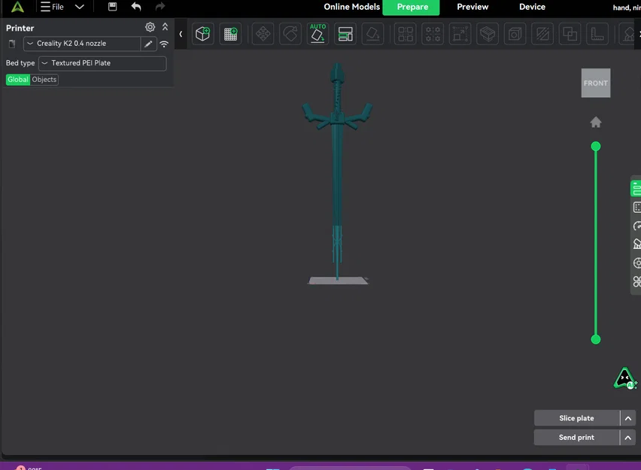Click the green vertical layer slider track
The width and height of the screenshot is (641, 470).
click(596, 243)
